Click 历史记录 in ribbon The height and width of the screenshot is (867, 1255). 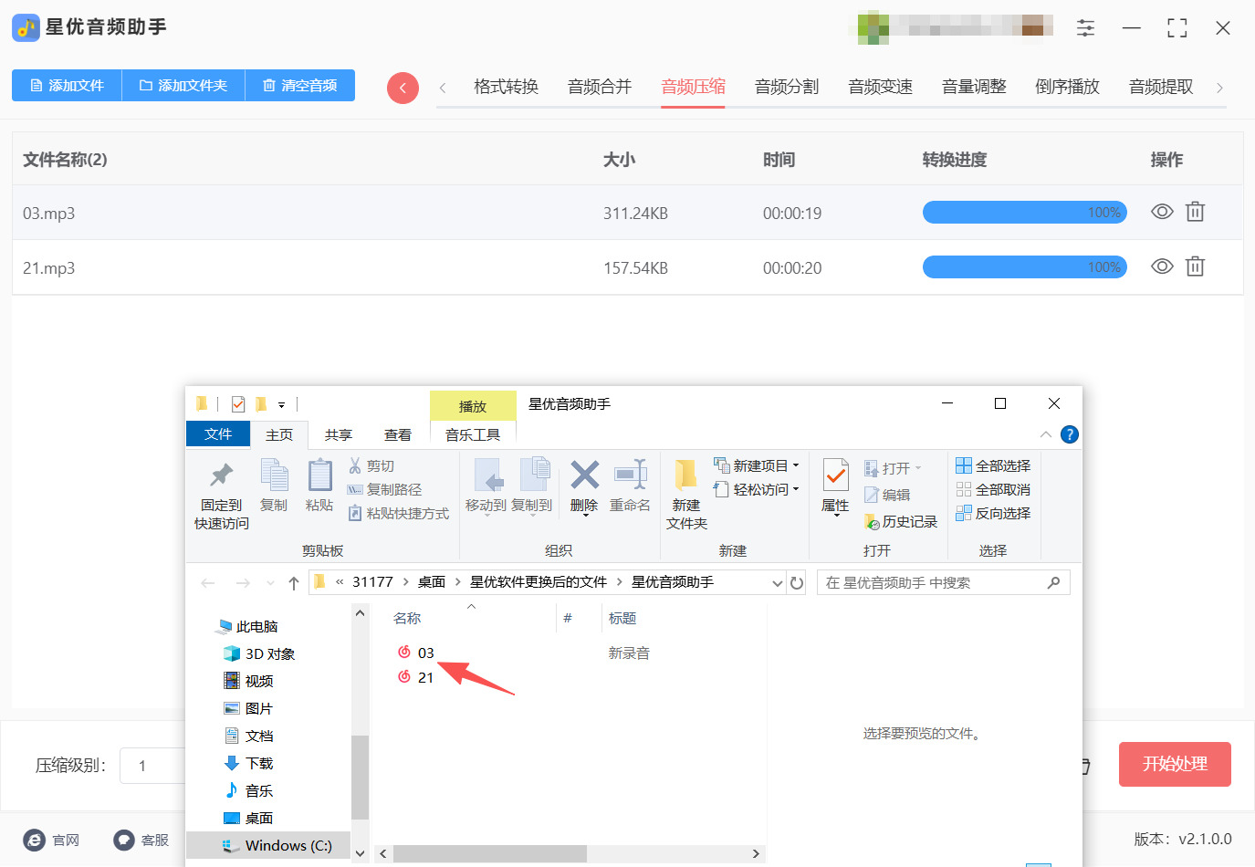[901, 521]
